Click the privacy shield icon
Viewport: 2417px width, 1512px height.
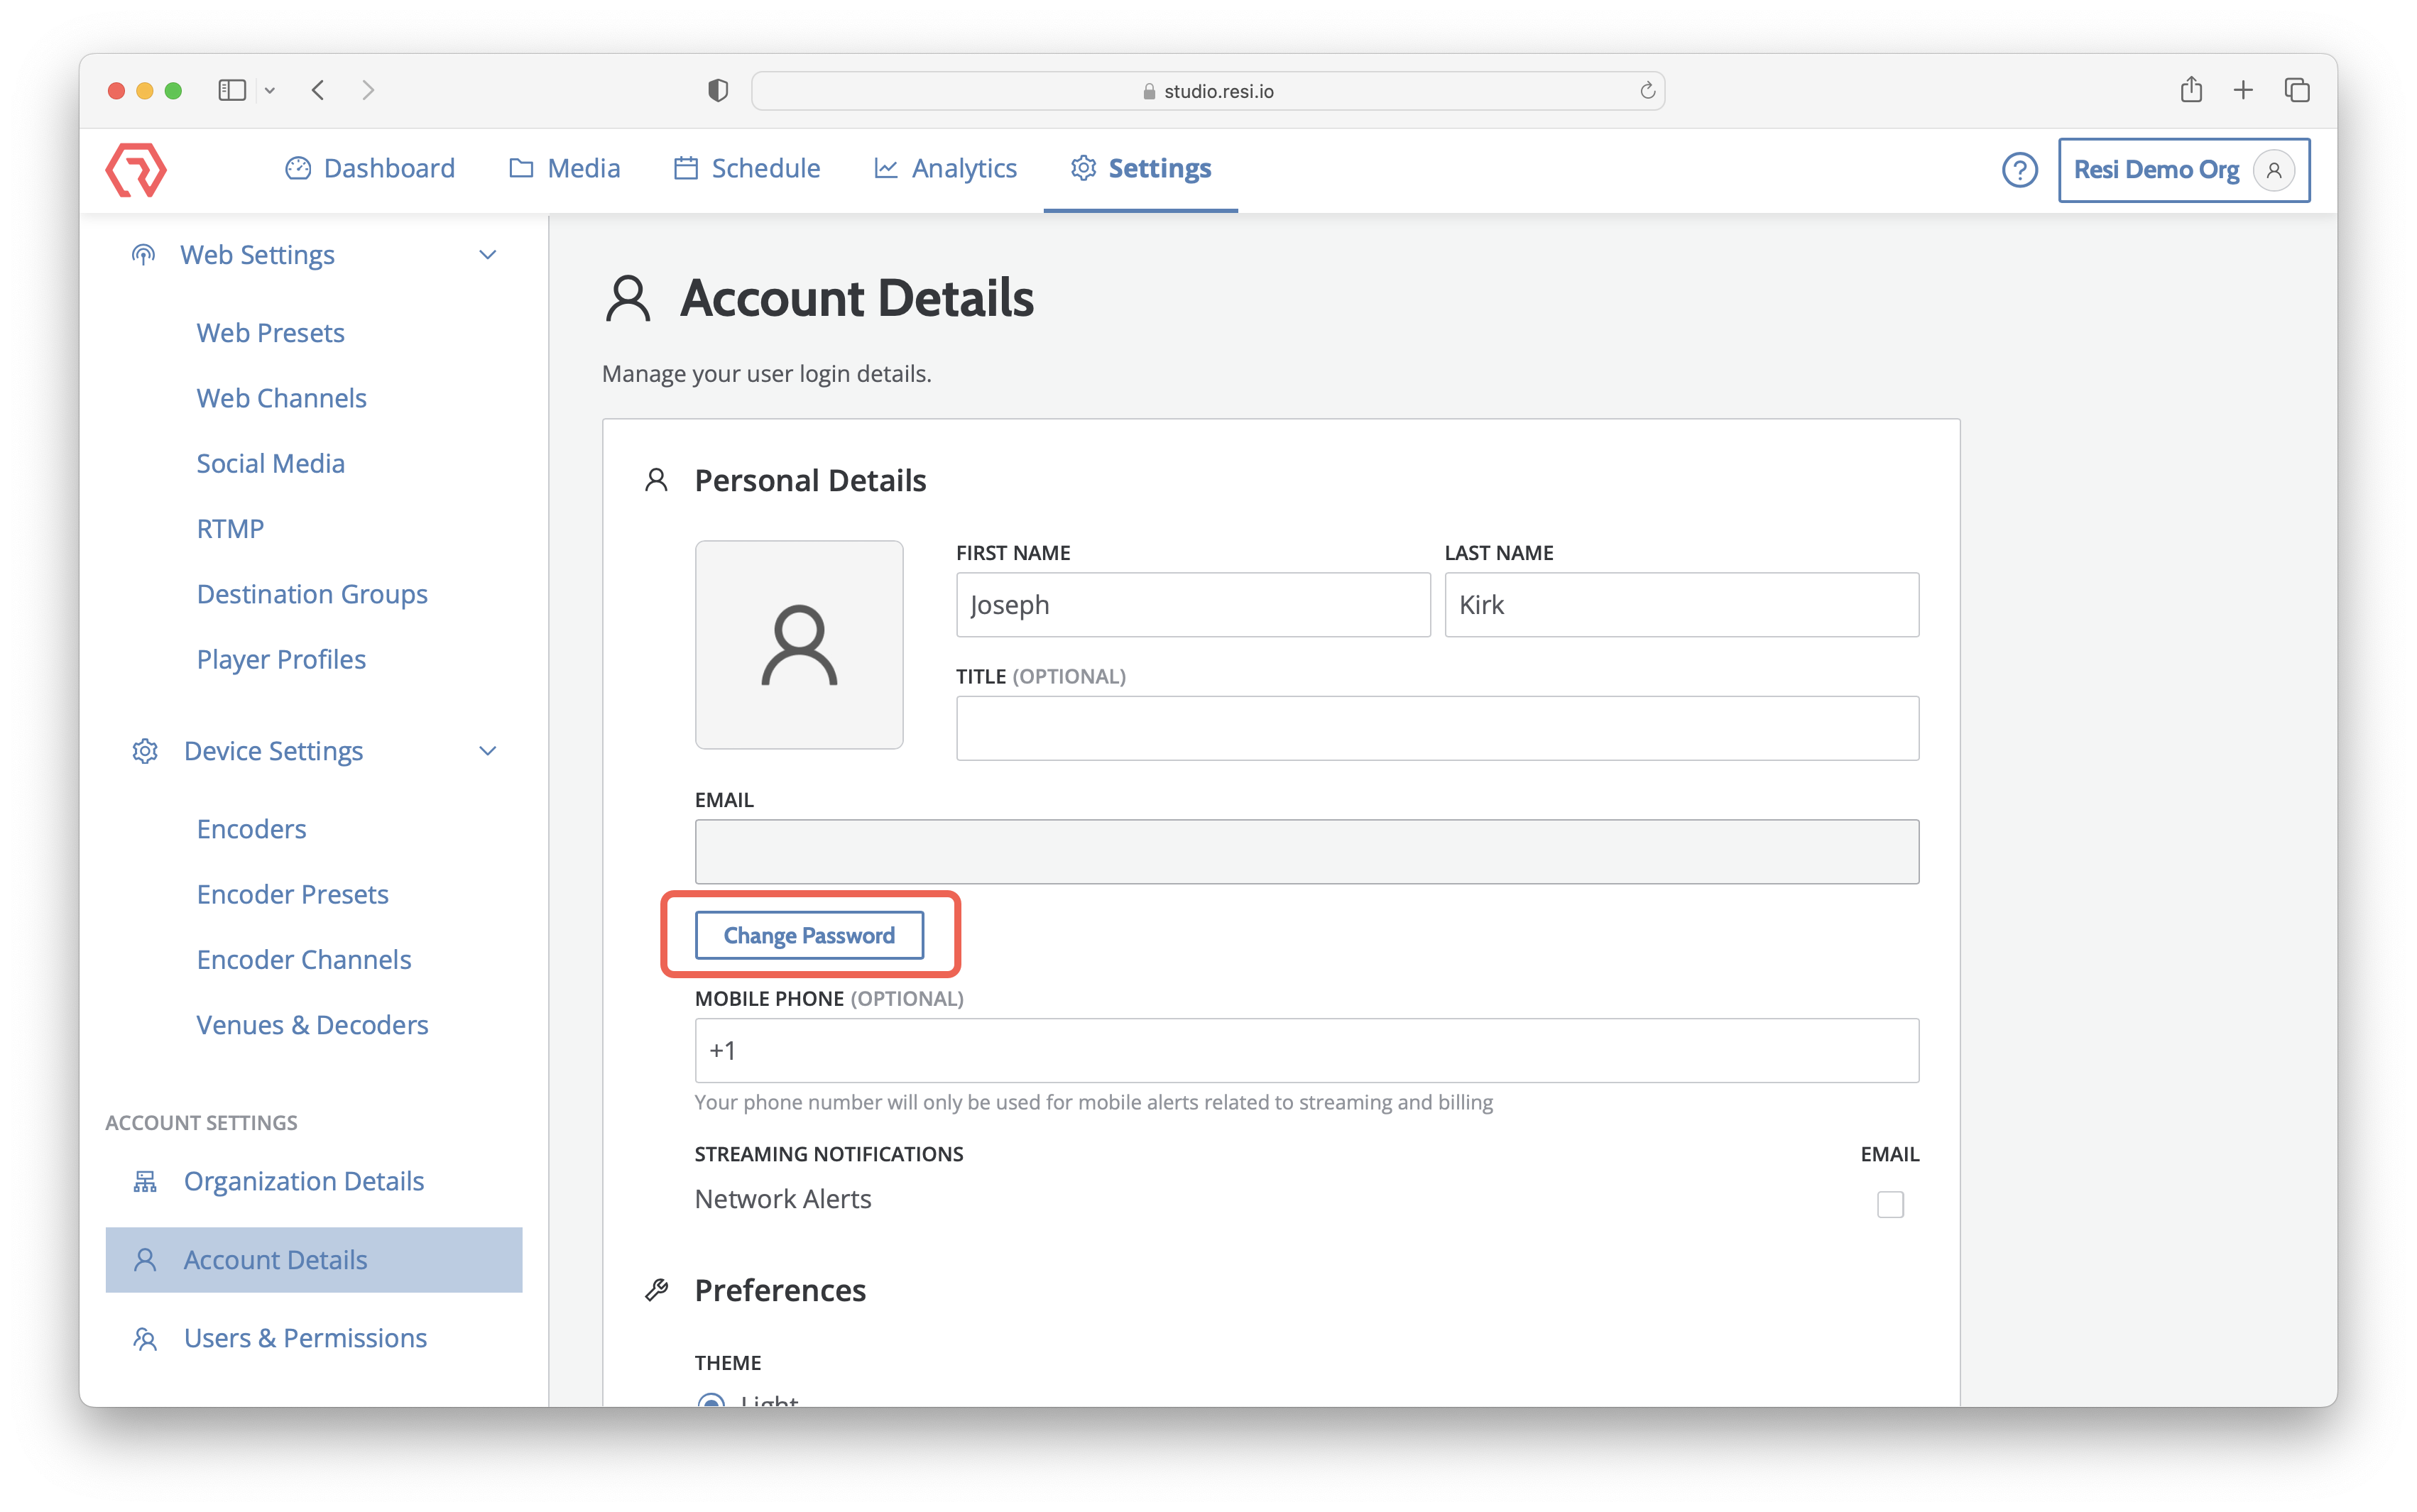[x=718, y=90]
